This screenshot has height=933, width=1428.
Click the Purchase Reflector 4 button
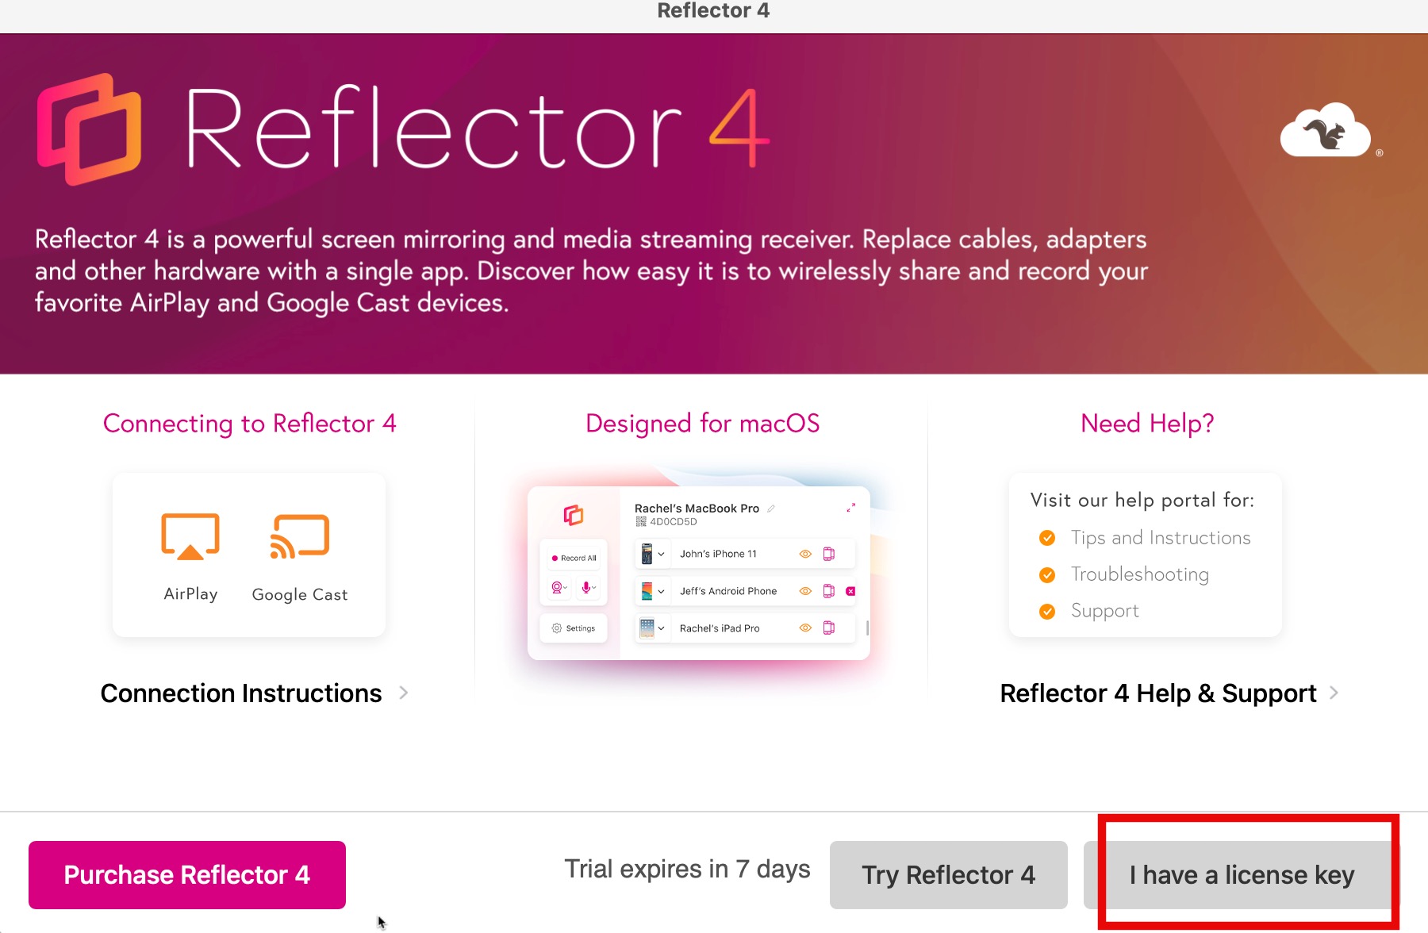tap(187, 875)
